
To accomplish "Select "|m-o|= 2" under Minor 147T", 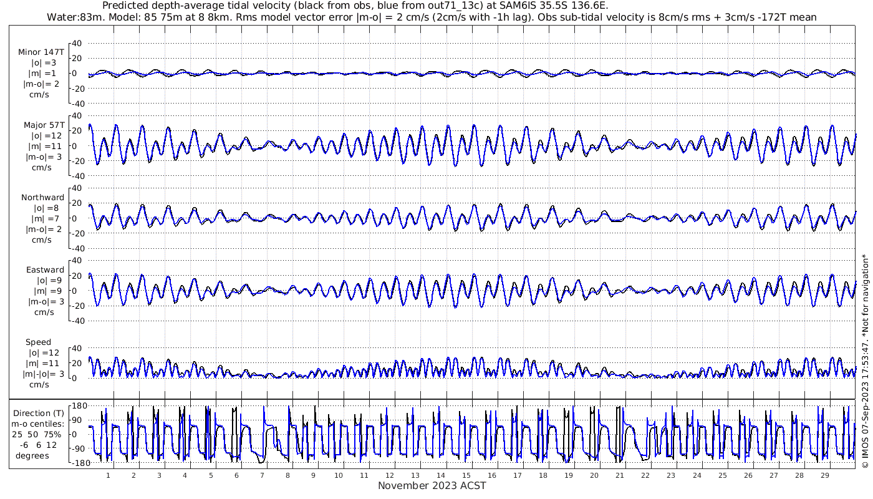I will [42, 84].
